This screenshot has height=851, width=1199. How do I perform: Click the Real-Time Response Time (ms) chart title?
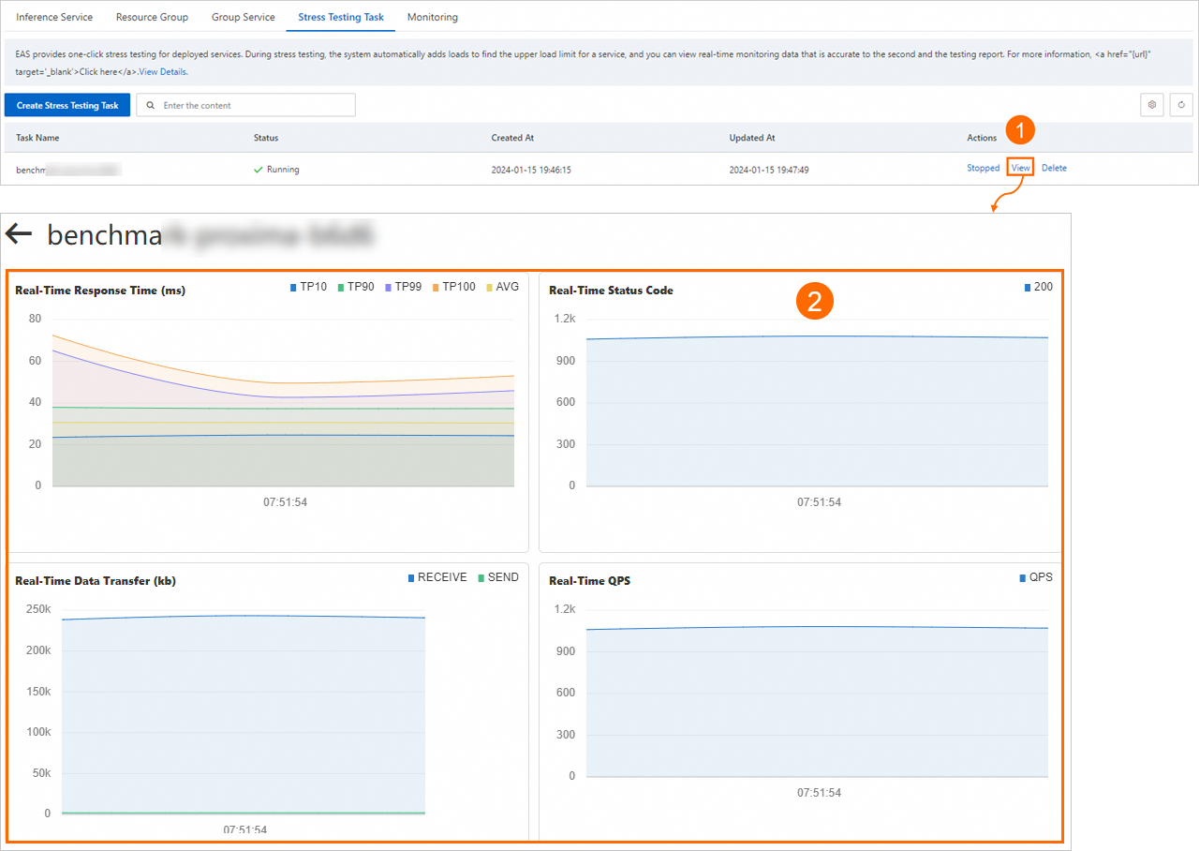[100, 291]
